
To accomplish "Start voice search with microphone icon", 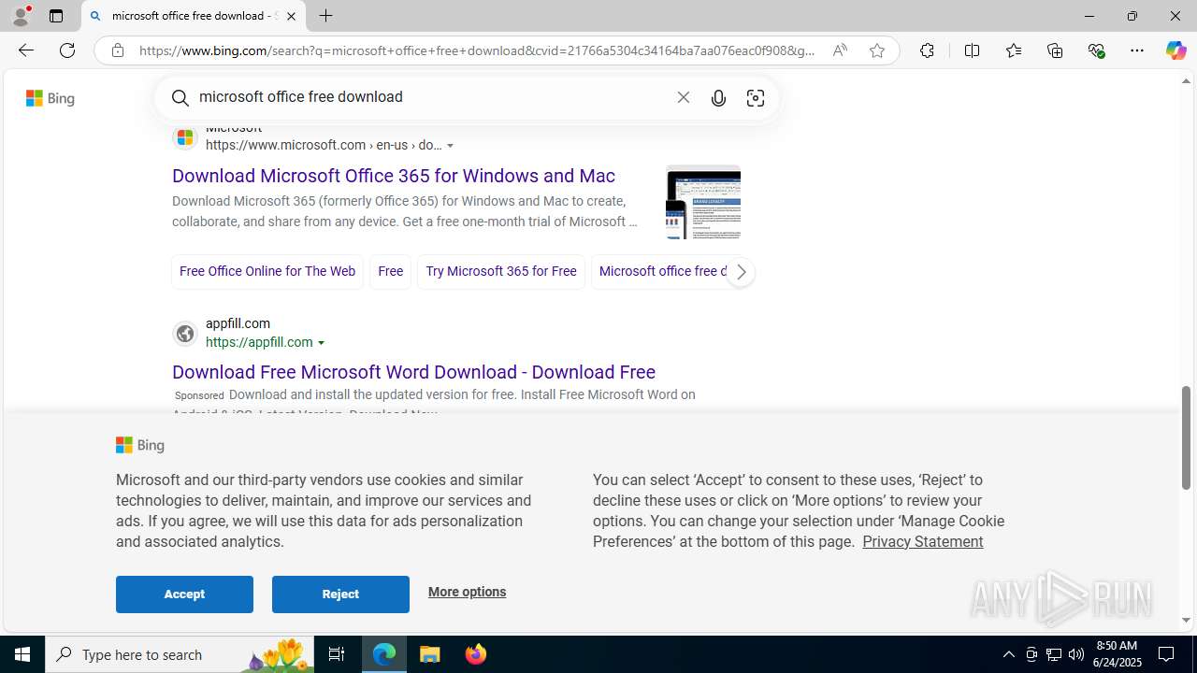I will (x=718, y=98).
